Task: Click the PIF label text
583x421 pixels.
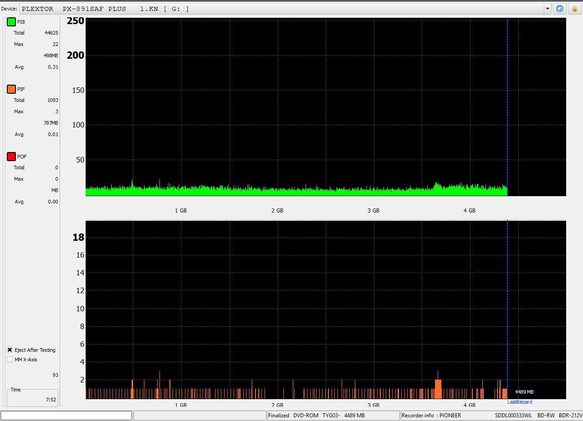Action: point(21,89)
